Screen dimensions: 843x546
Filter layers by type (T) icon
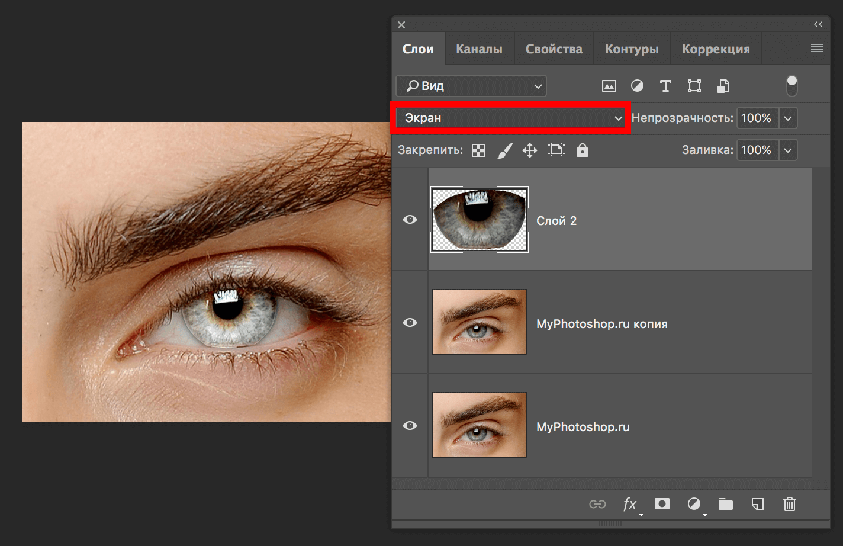coord(665,86)
